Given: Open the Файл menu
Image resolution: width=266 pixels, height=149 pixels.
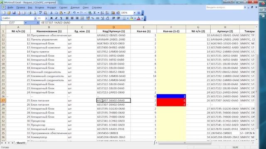Looking at the screenshot, I should pyautogui.click(x=10, y=7).
